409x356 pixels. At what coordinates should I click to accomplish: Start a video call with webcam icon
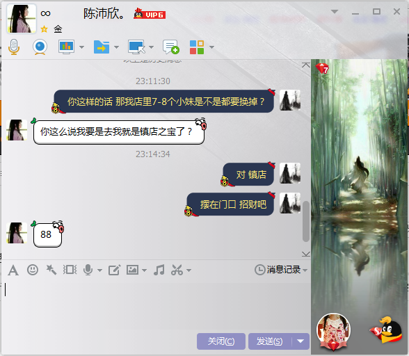[40, 47]
